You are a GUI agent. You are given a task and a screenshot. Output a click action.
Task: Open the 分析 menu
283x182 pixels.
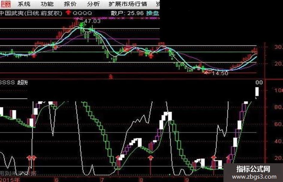93,4
